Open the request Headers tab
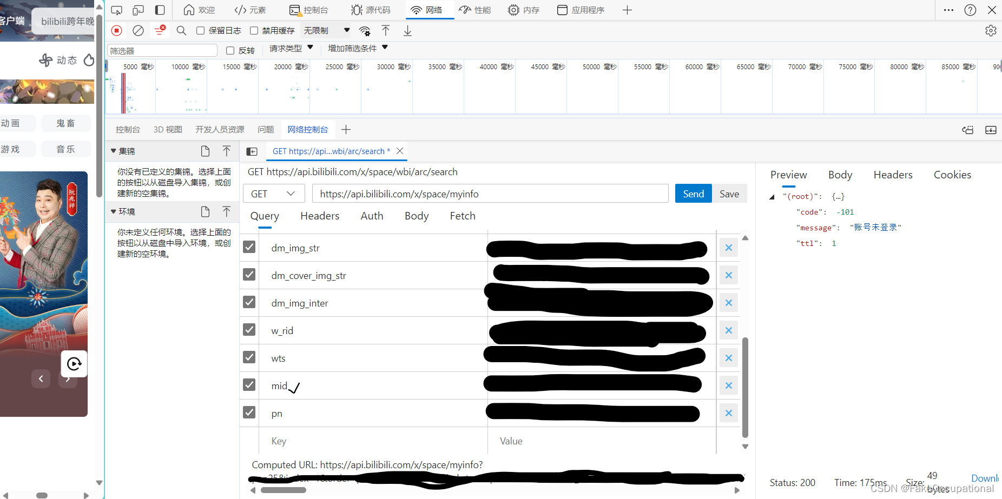Screen dimensions: 1002x499 320,216
